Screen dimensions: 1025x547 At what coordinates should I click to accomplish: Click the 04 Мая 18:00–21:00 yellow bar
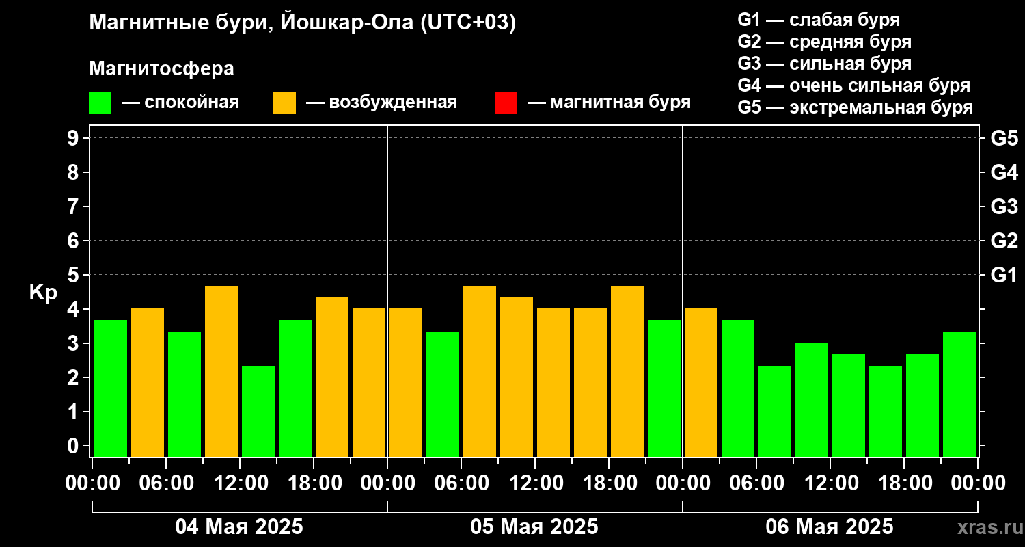click(332, 377)
